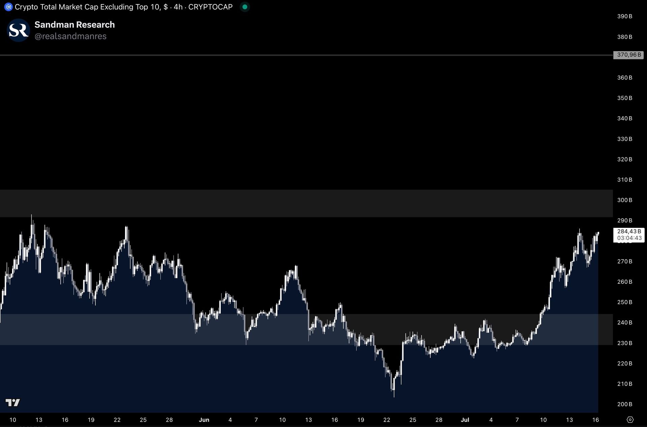Click the 390 B price axis label
647x427 pixels.
(624, 16)
